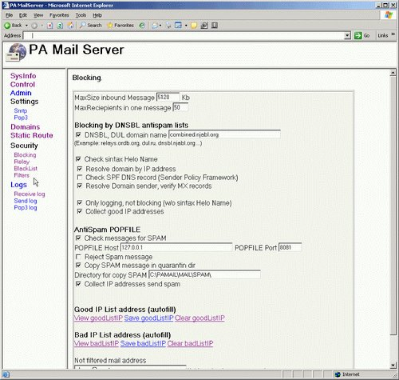
Task: Toggle Copy SPAM message in quarantin dir
Action: (x=78, y=265)
